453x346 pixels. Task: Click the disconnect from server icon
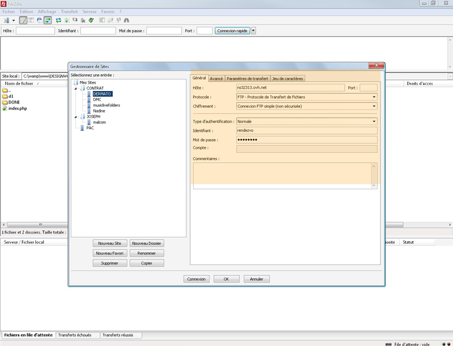click(x=83, y=20)
